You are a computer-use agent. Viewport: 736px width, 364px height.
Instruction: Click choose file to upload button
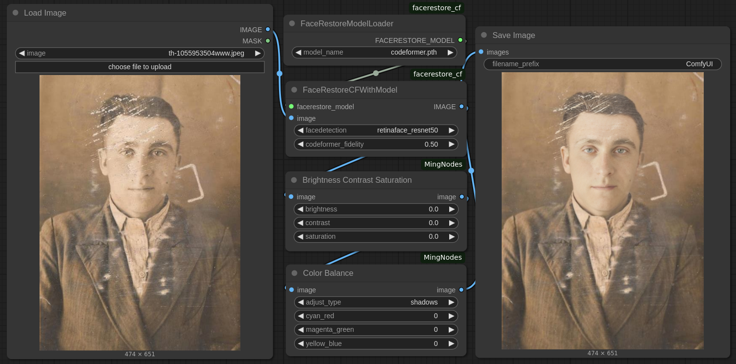point(139,67)
